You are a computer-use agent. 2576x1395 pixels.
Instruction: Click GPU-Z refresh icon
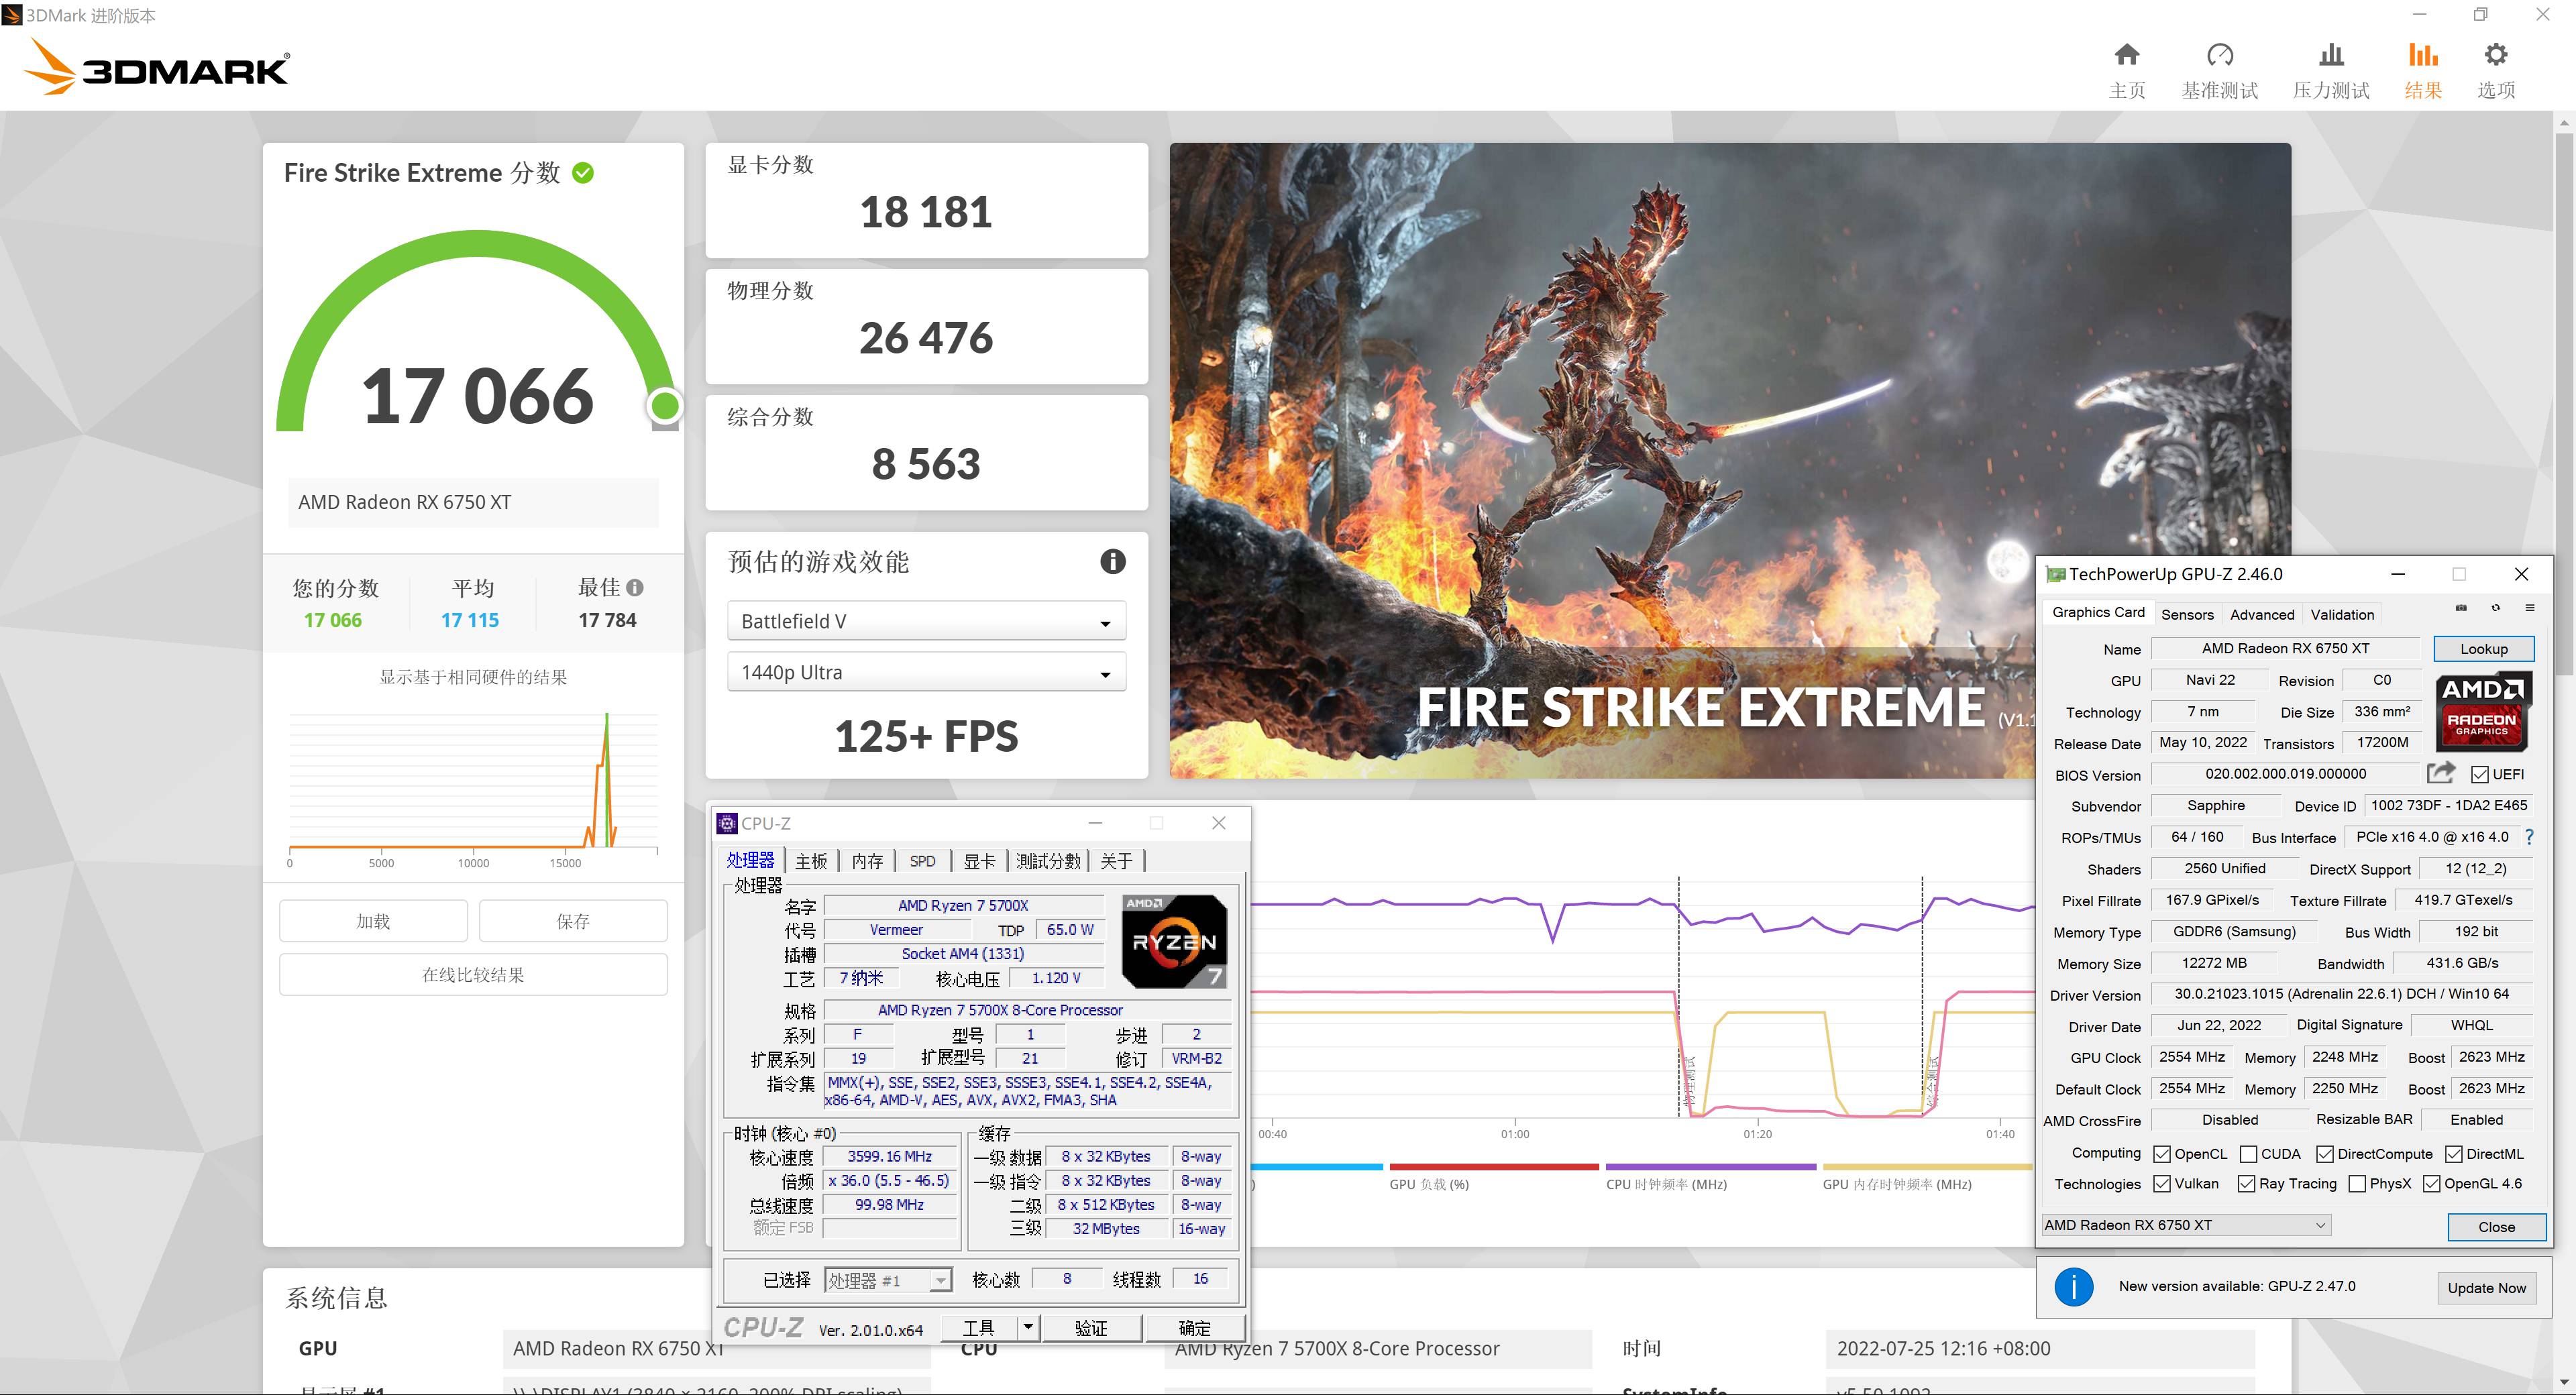2495,608
